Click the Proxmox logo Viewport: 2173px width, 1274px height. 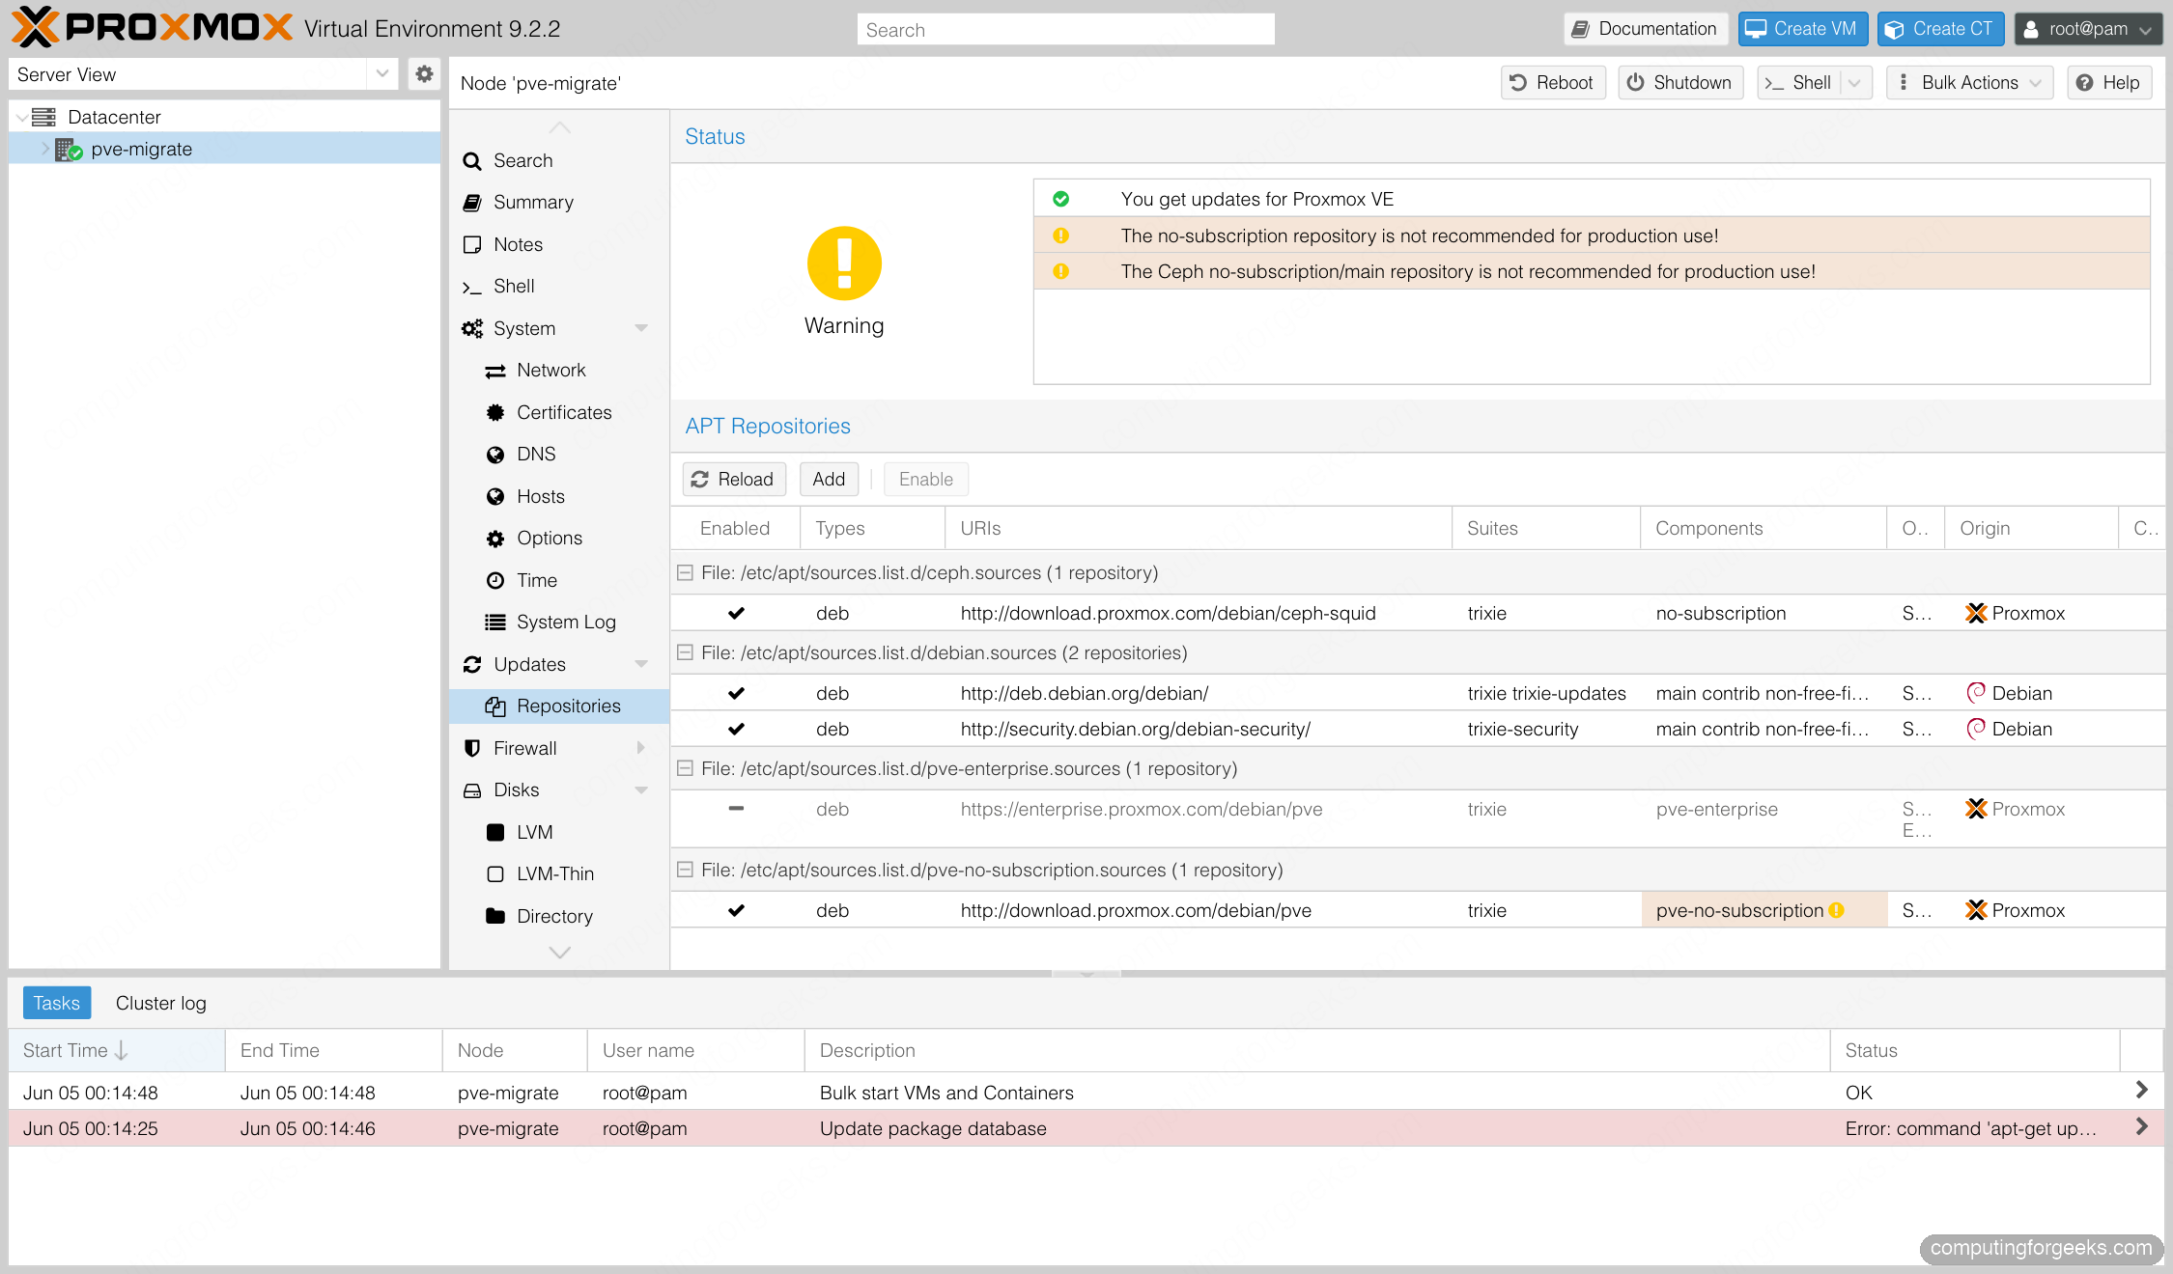(152, 27)
